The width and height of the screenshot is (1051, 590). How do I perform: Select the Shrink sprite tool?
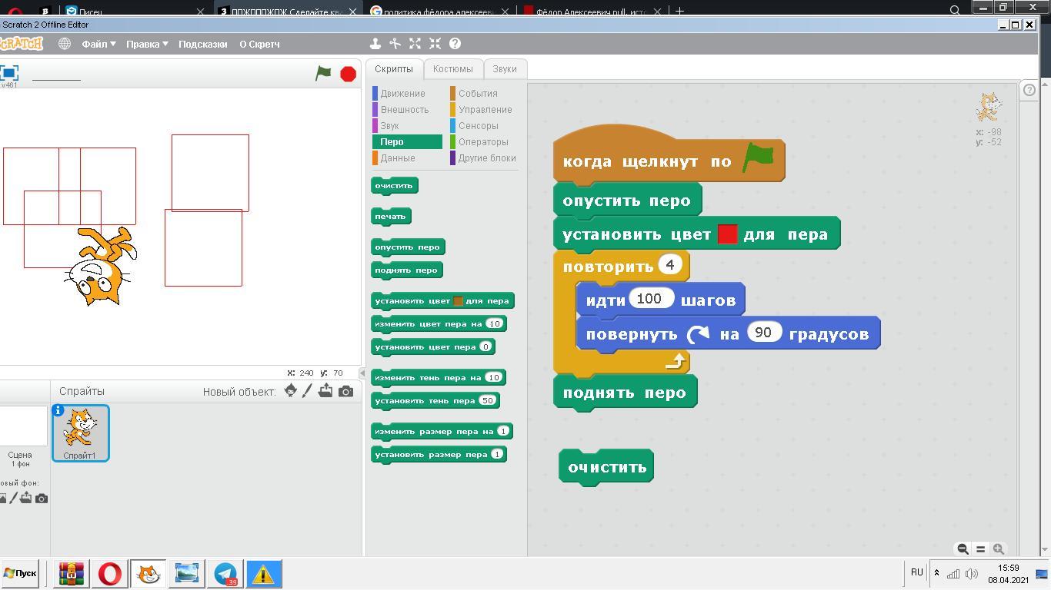point(435,44)
